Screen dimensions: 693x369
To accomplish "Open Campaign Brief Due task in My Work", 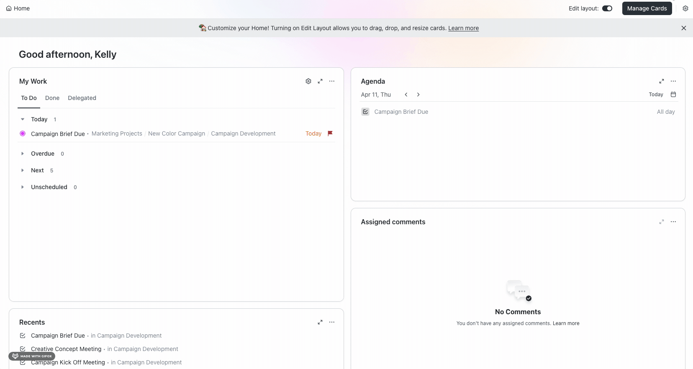I will point(58,134).
